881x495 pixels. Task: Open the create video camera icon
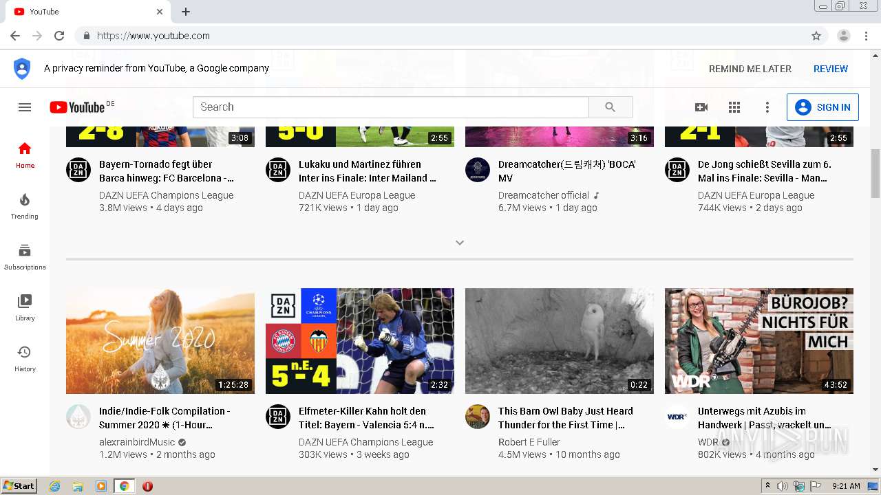(701, 107)
